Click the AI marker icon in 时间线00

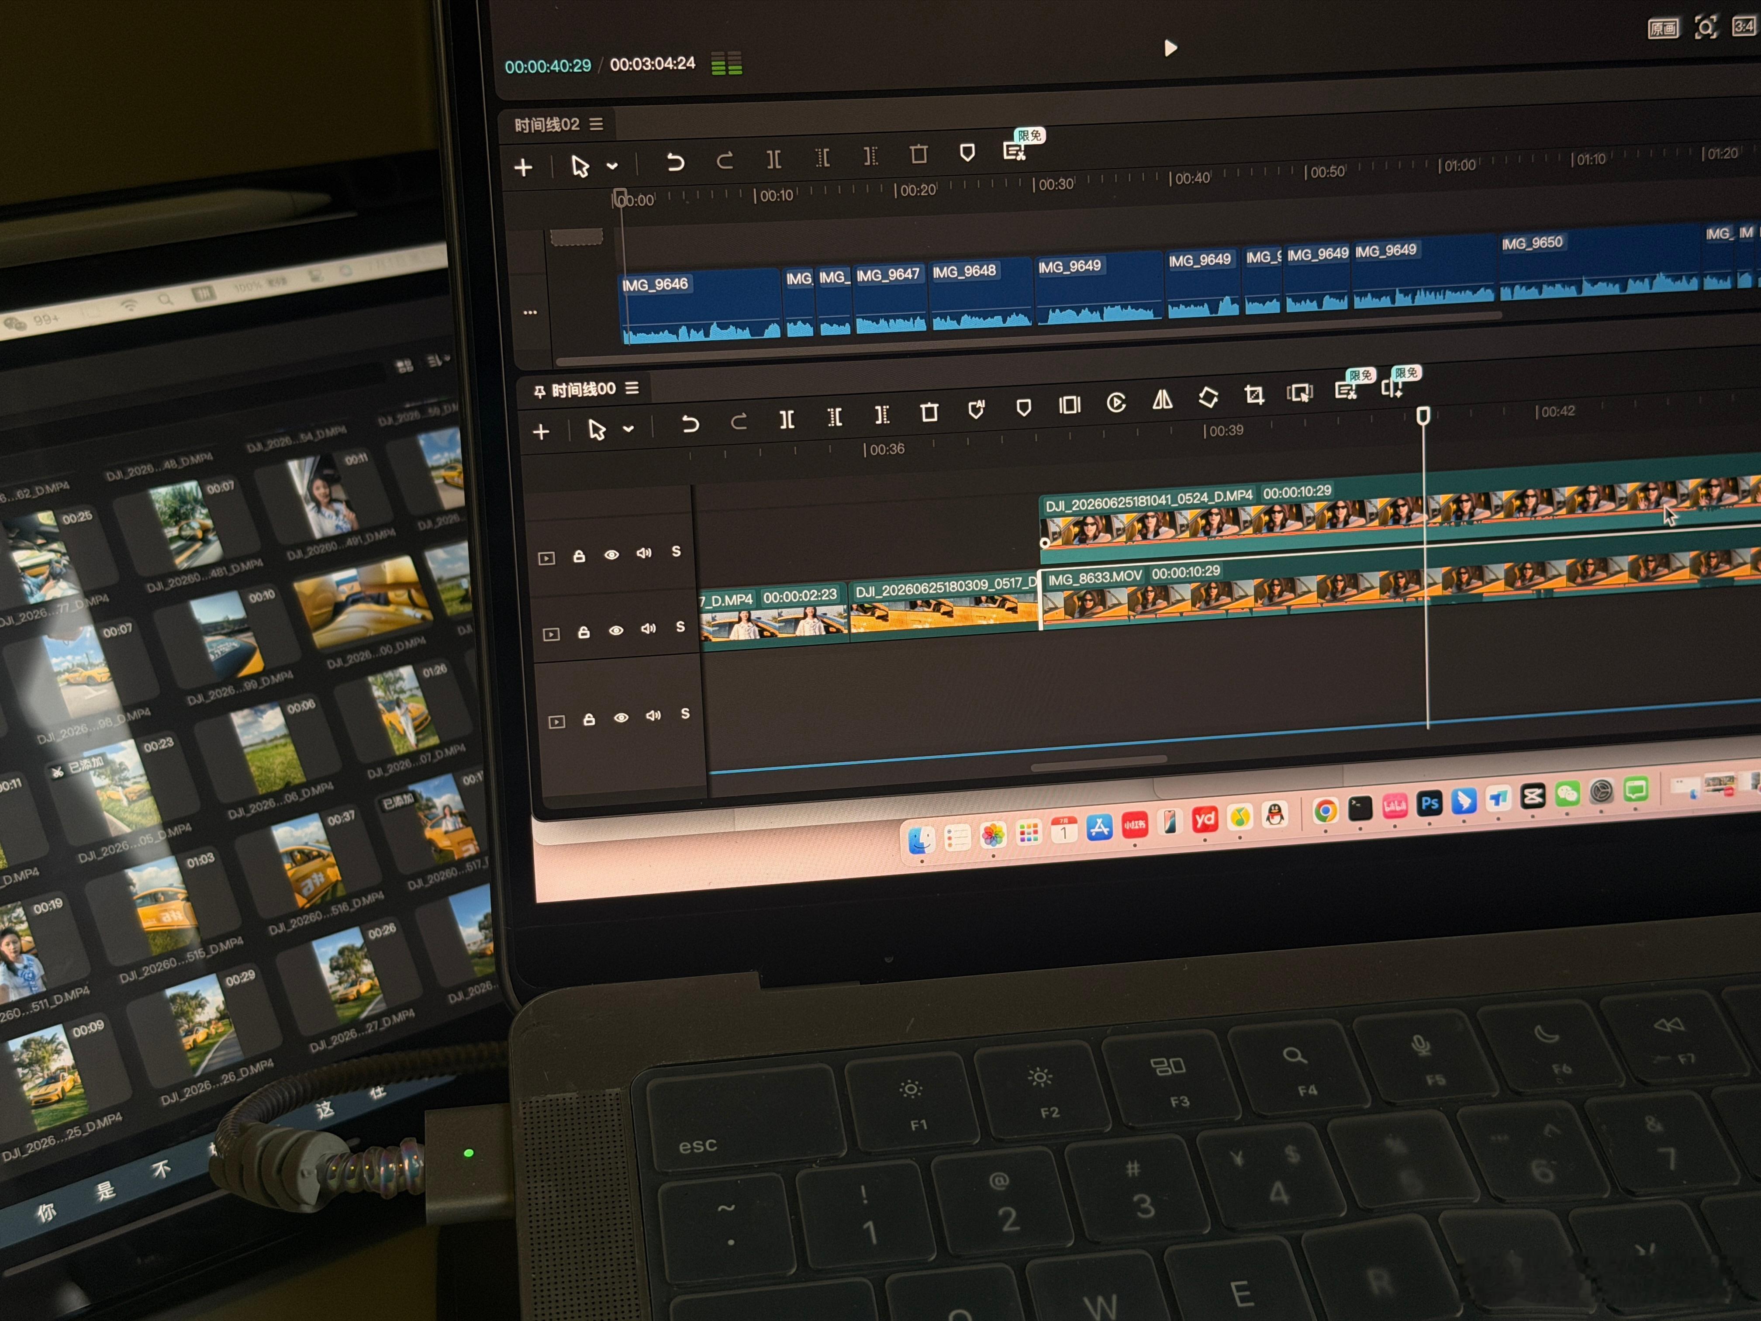(x=976, y=410)
